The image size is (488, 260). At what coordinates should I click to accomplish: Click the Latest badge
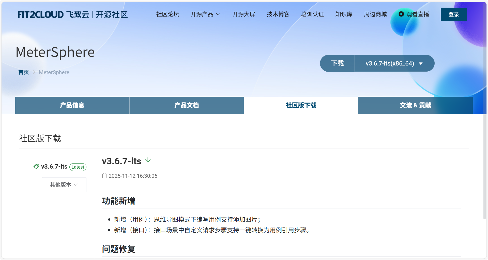pyautogui.click(x=78, y=167)
